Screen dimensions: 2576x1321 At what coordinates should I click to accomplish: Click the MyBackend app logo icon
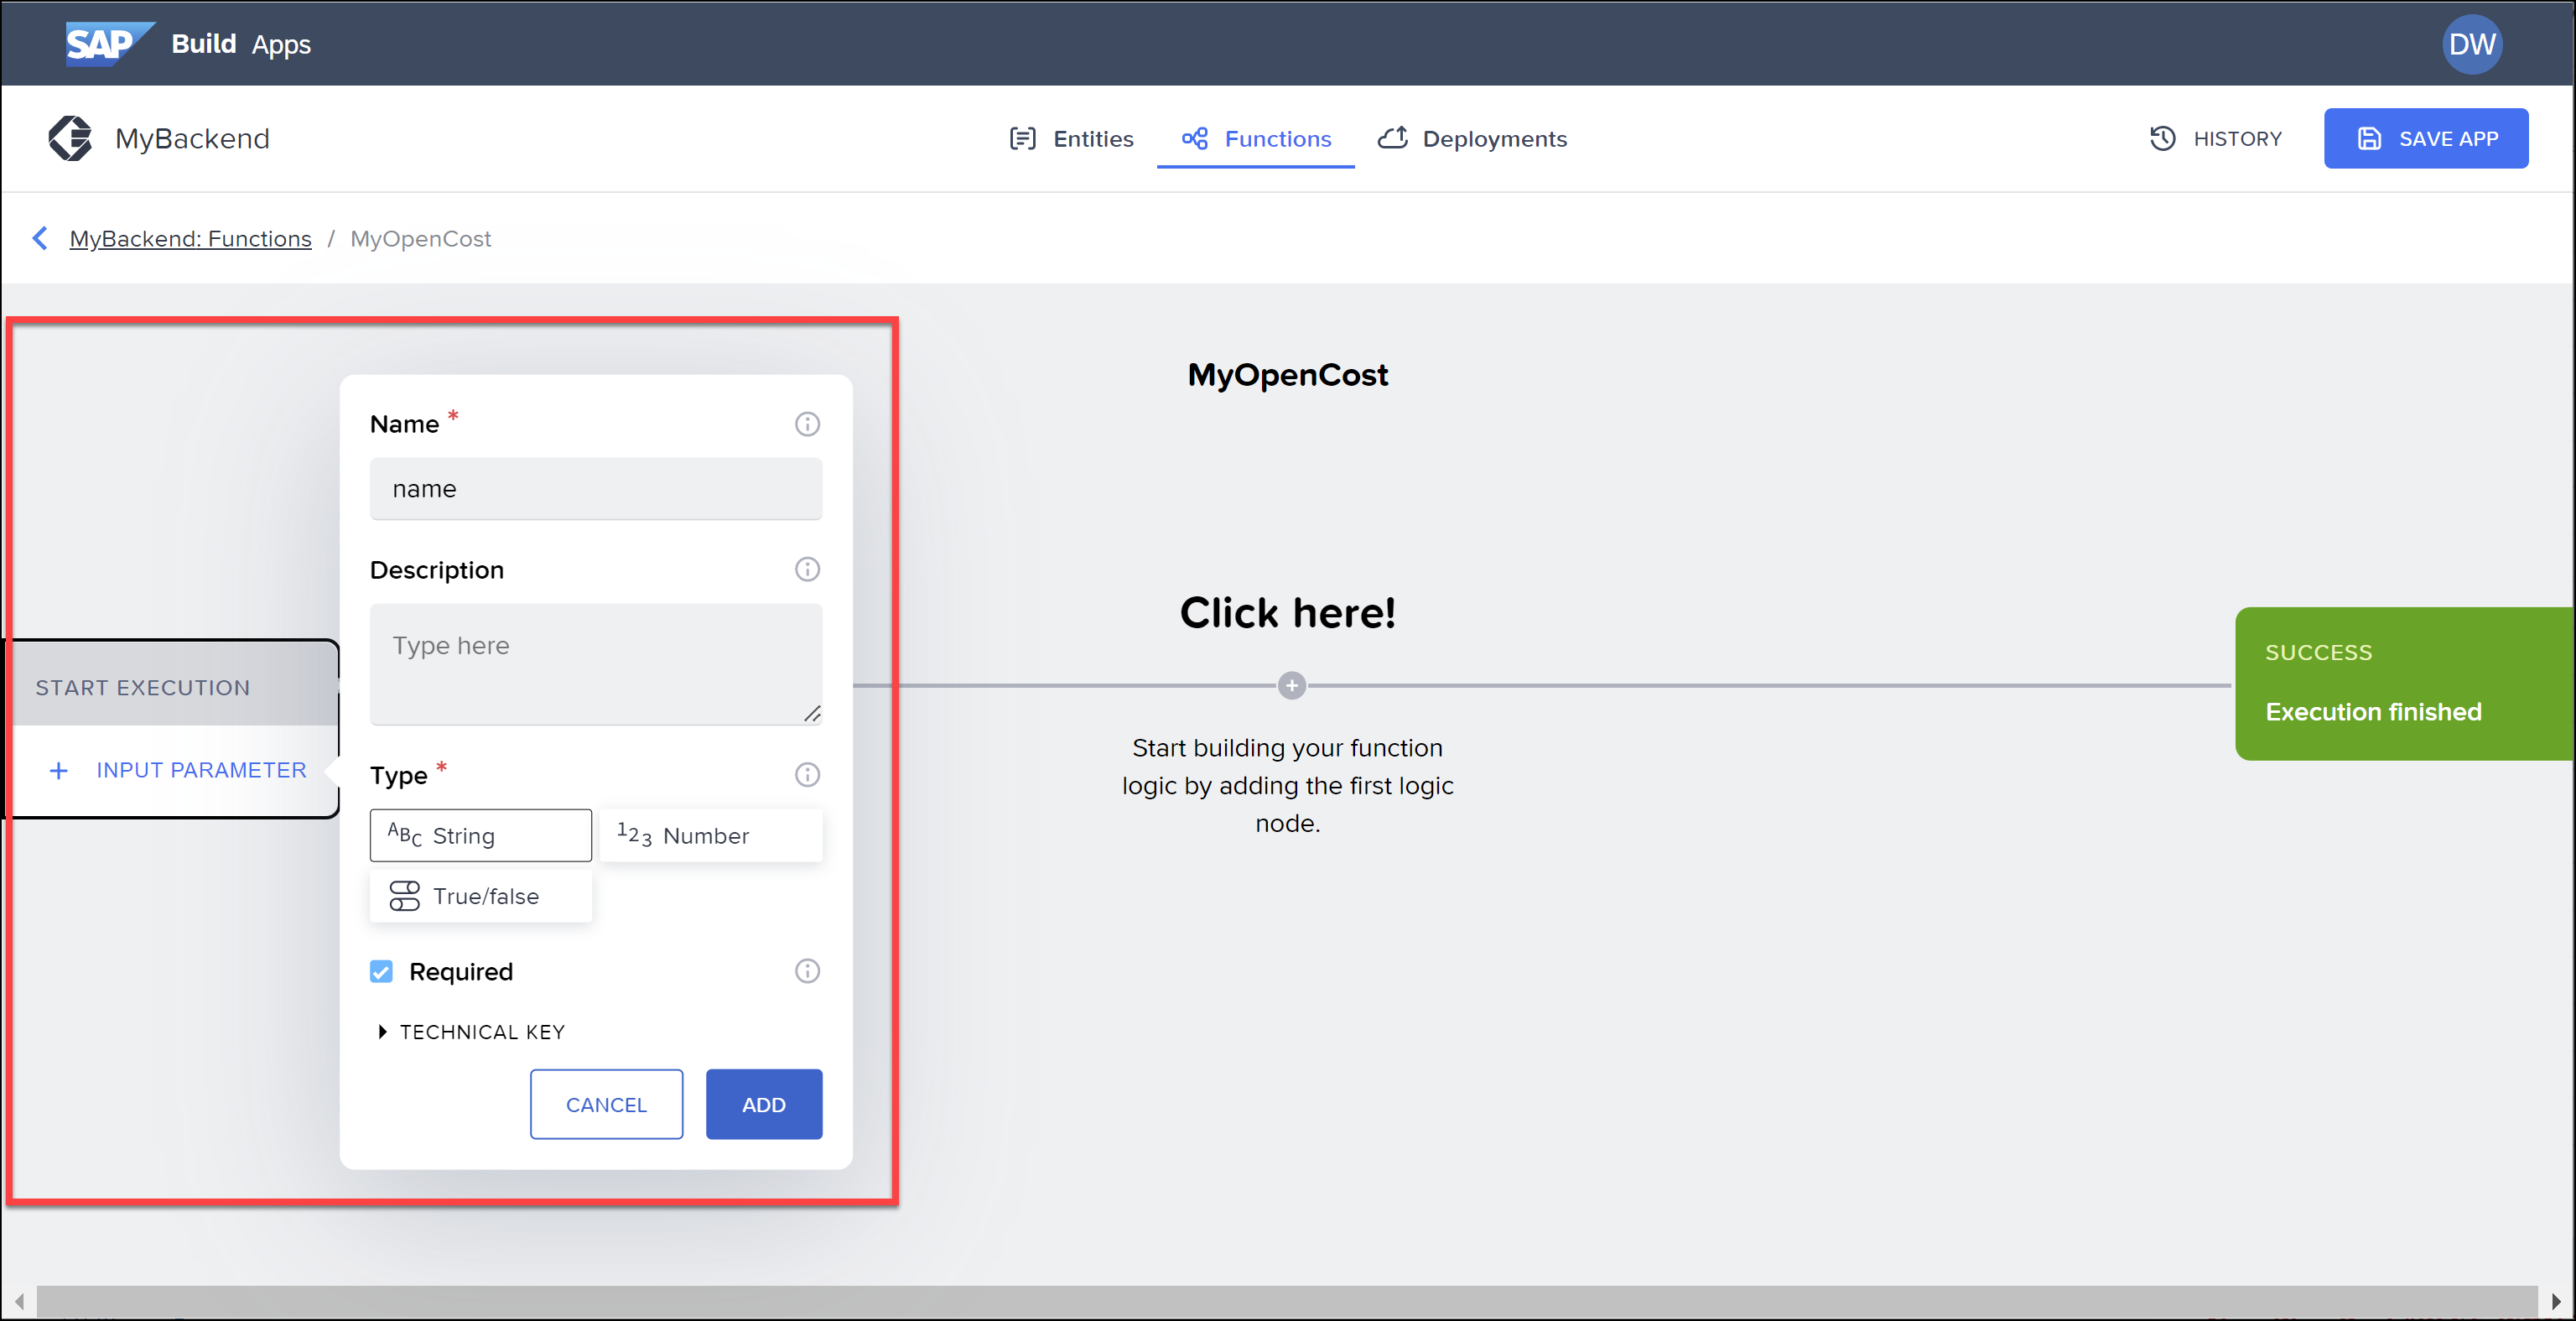70,138
